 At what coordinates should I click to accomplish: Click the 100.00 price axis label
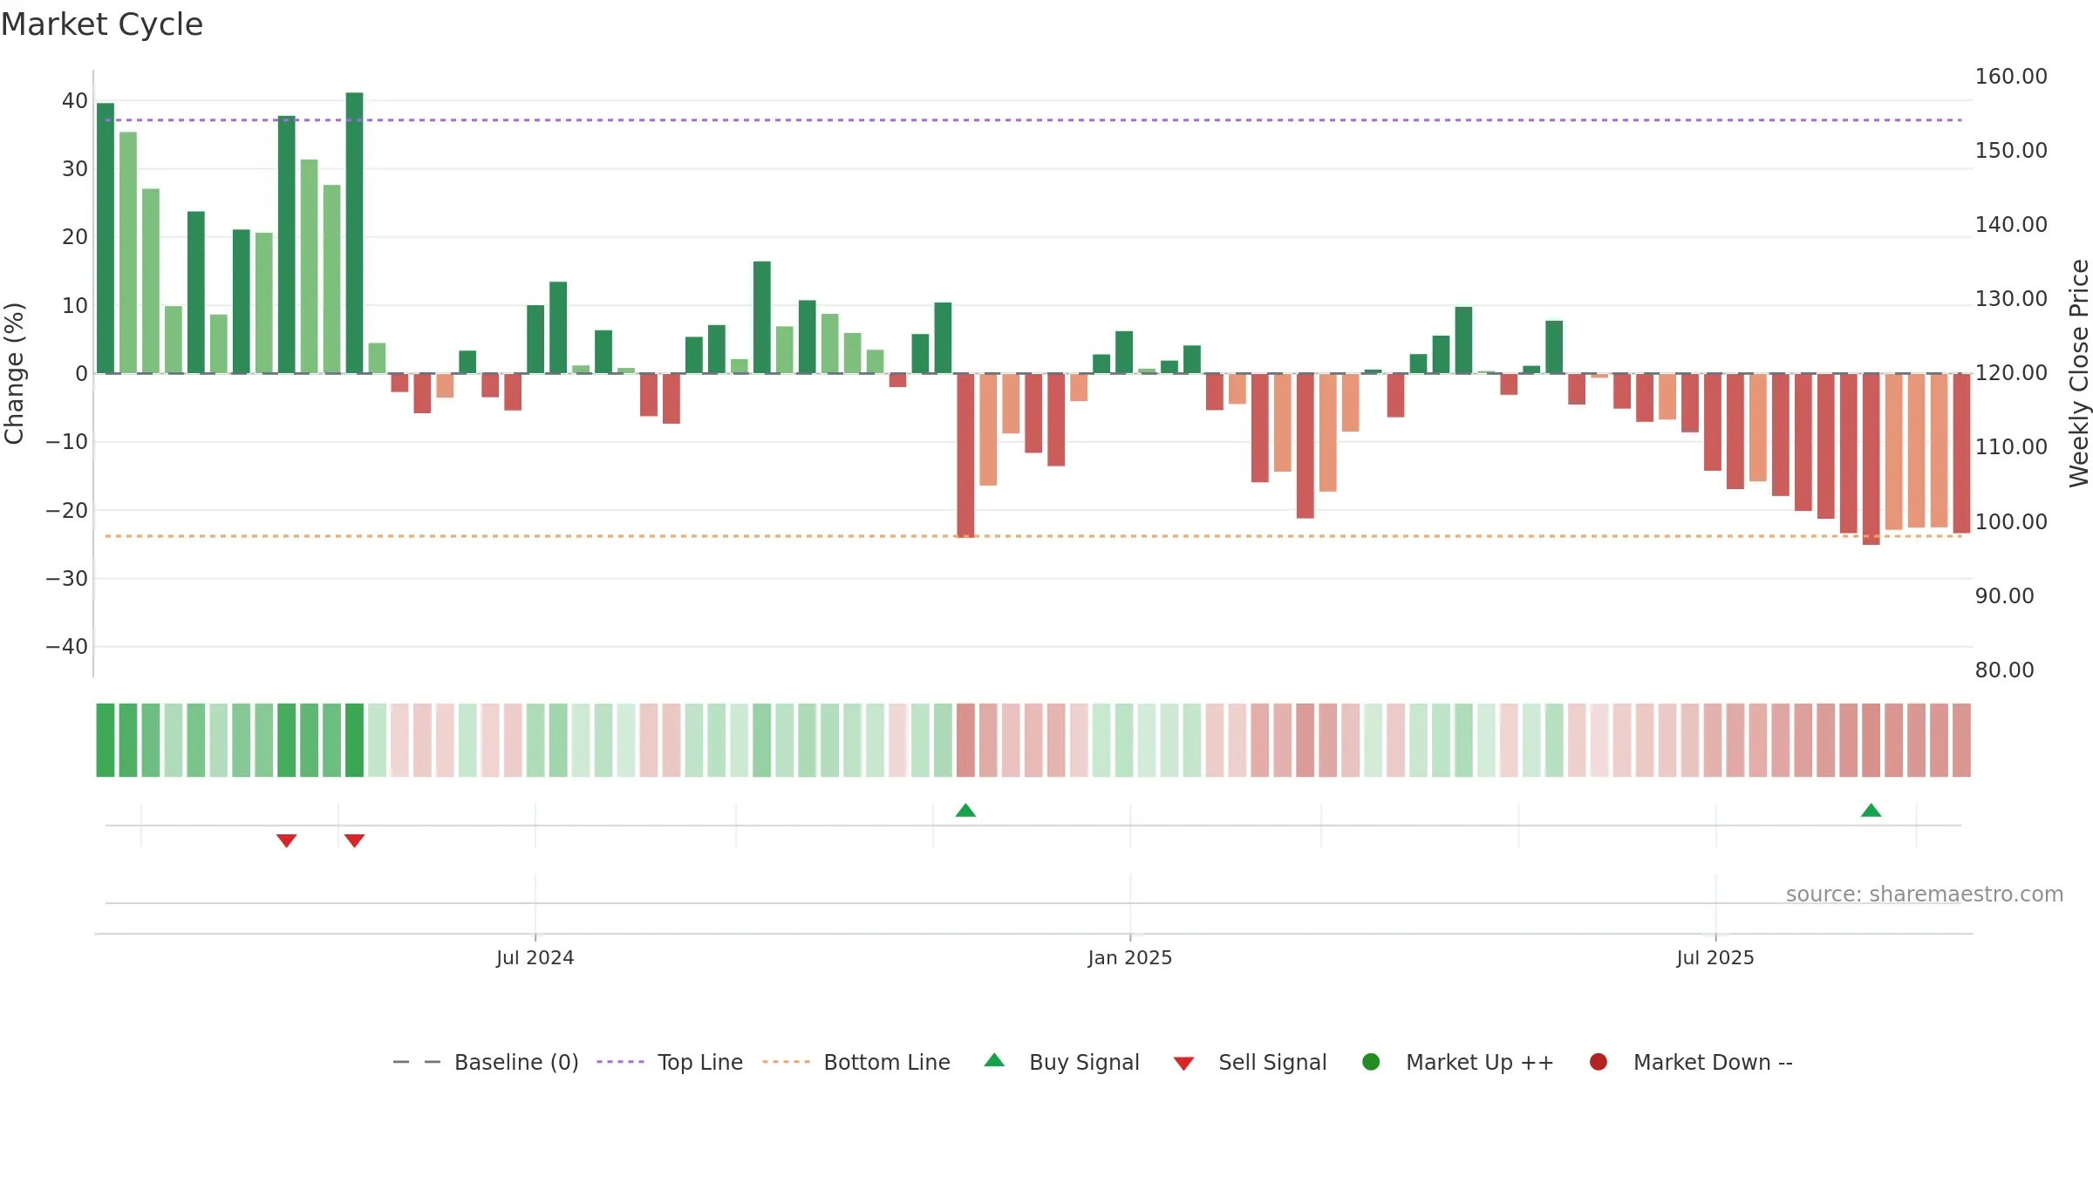coord(2011,522)
